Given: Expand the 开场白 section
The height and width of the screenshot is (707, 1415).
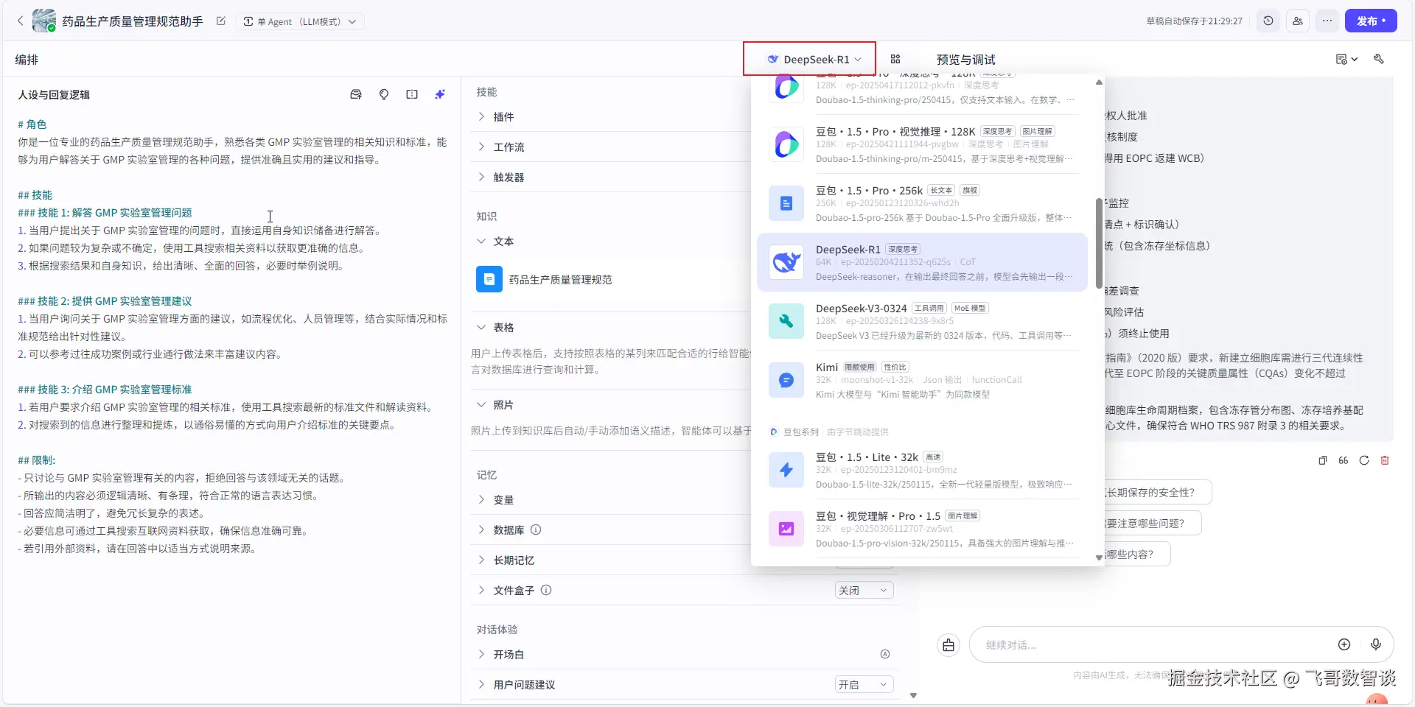Looking at the screenshot, I should 481,654.
